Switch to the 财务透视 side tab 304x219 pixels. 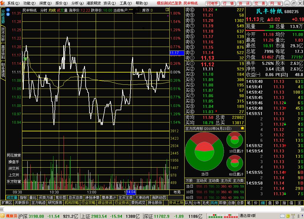(x=3, y=70)
